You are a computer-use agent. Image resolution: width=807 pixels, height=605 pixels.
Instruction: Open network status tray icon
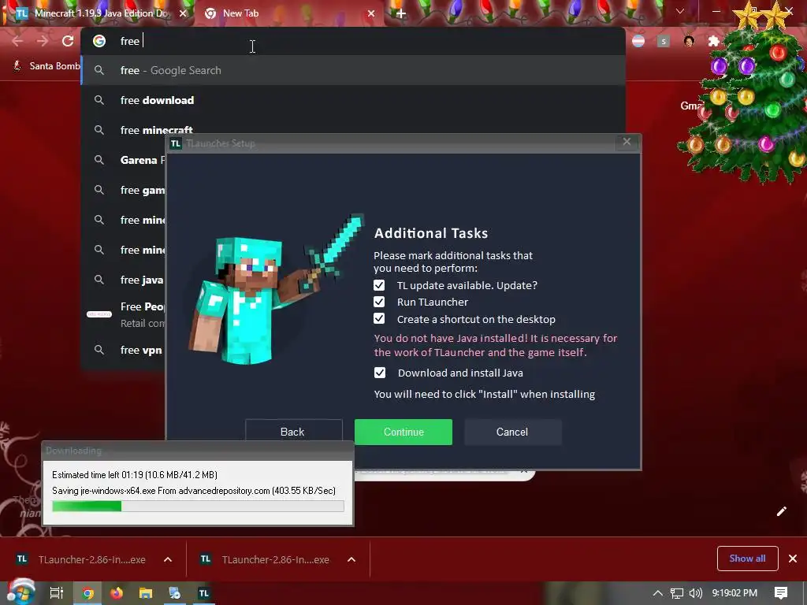tap(677, 593)
